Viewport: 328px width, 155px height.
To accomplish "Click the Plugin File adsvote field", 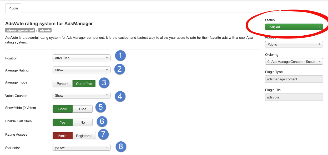I will click(294, 97).
